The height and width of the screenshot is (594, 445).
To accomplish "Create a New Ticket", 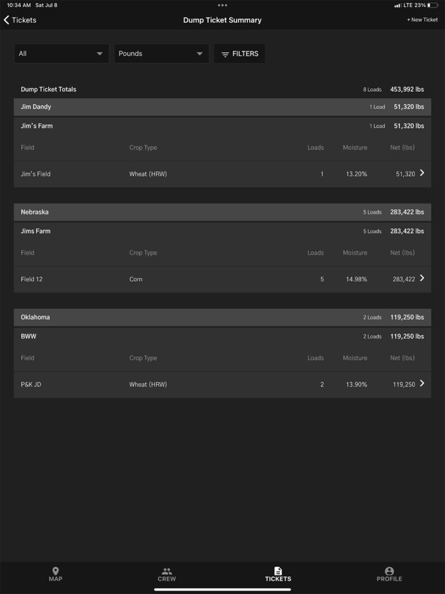I will [422, 20].
